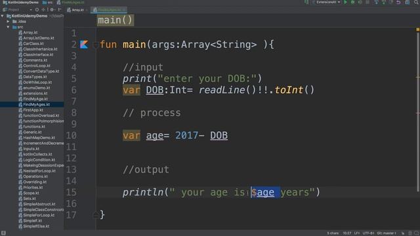Hide the Project tool window icon

coord(60,10)
